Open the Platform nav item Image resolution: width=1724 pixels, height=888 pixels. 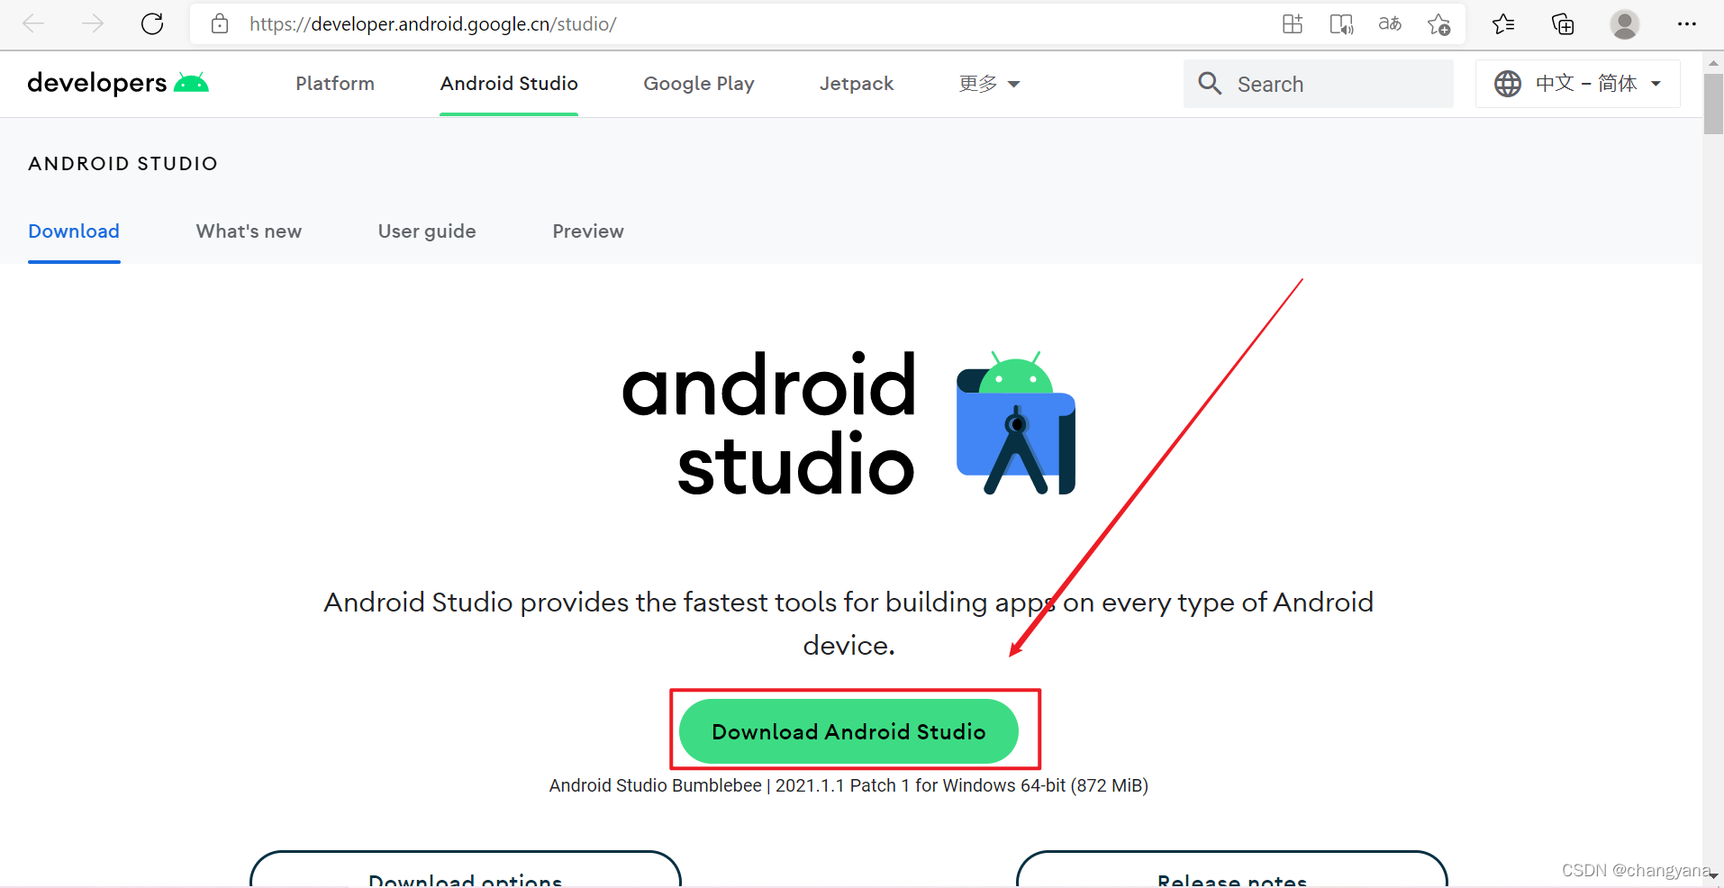pos(335,84)
